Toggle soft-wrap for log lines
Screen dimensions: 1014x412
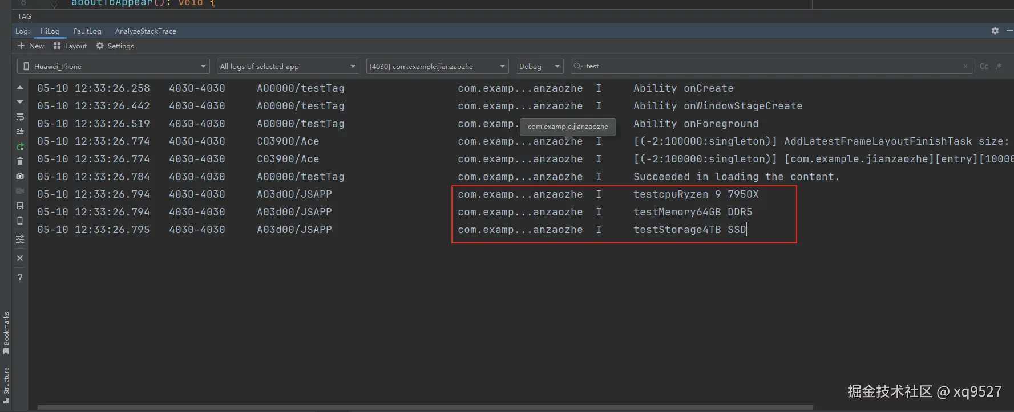[20, 117]
